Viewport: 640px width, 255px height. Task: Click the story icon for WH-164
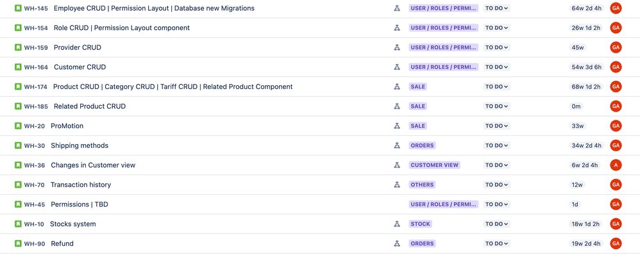(x=18, y=67)
